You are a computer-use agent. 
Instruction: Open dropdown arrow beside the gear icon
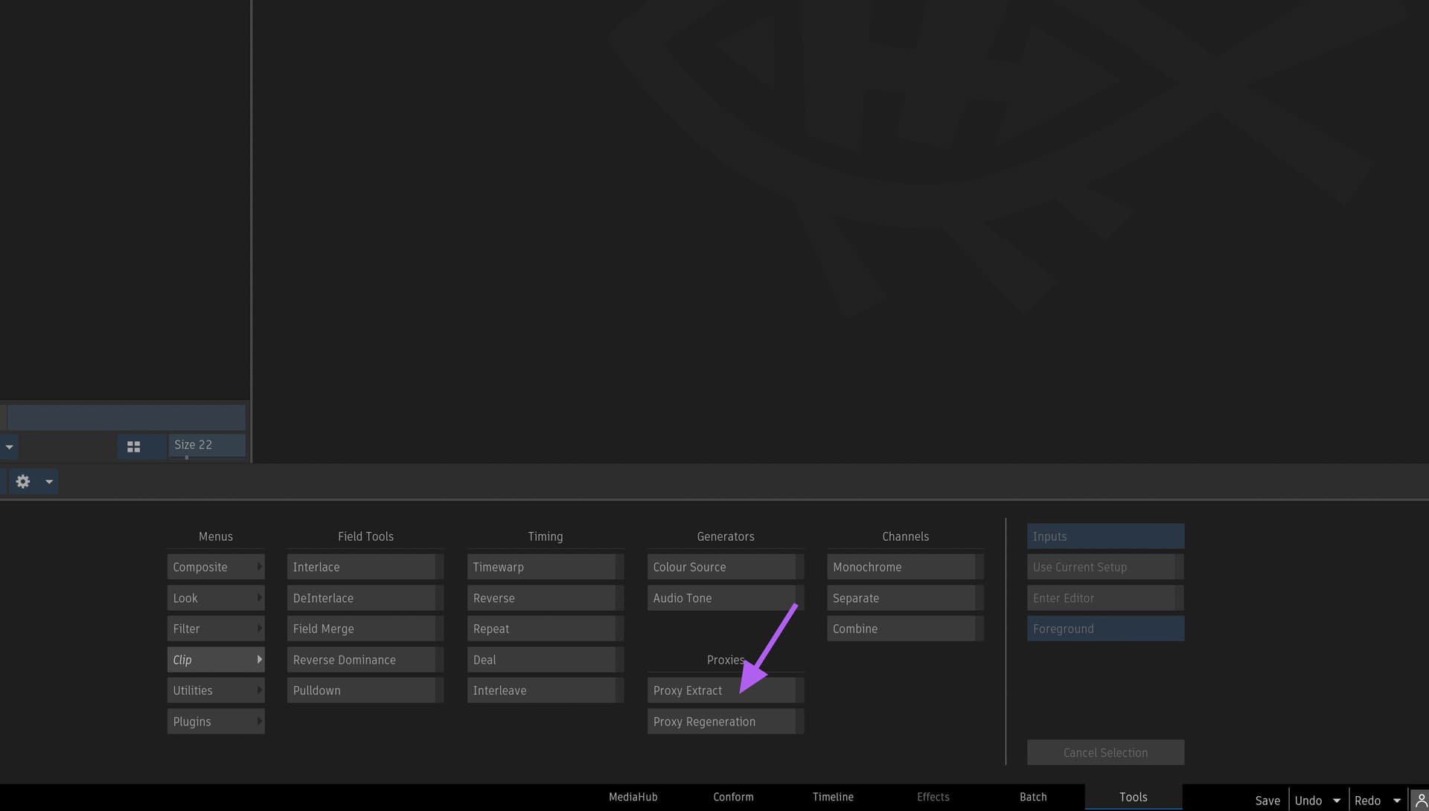[x=49, y=481]
